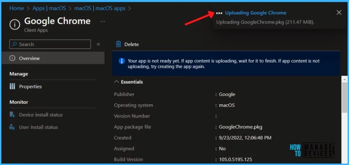Screen dimensions: 349x165
Task: Click the 'Your app is not ready yet' message
Action: point(224,64)
